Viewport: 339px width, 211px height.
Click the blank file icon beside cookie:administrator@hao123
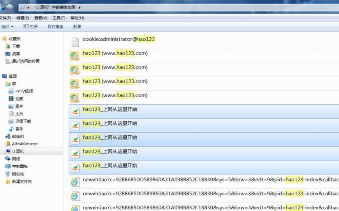coord(75,42)
